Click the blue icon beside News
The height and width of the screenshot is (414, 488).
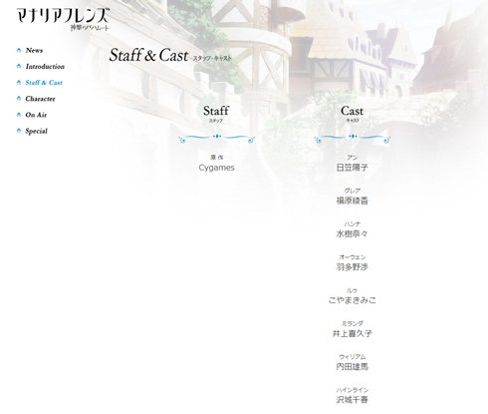coord(19,50)
